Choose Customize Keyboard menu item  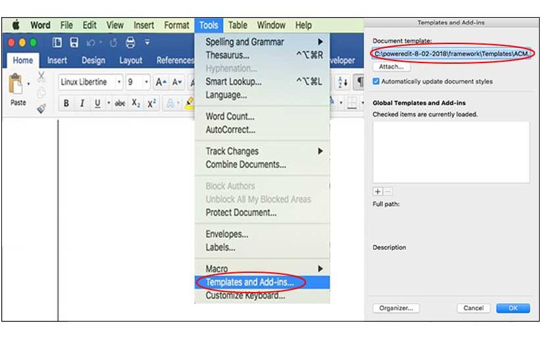(262, 295)
